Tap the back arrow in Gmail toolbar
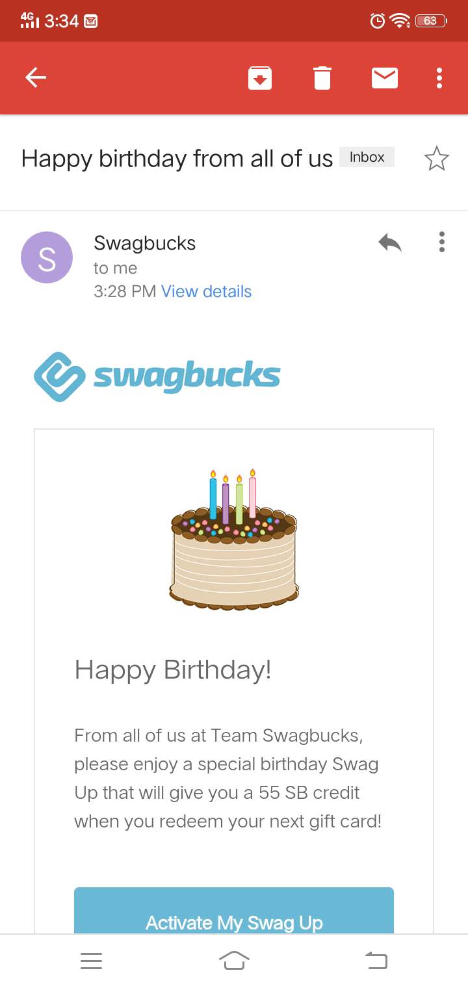Screen dimensions: 468x988 coord(36,78)
